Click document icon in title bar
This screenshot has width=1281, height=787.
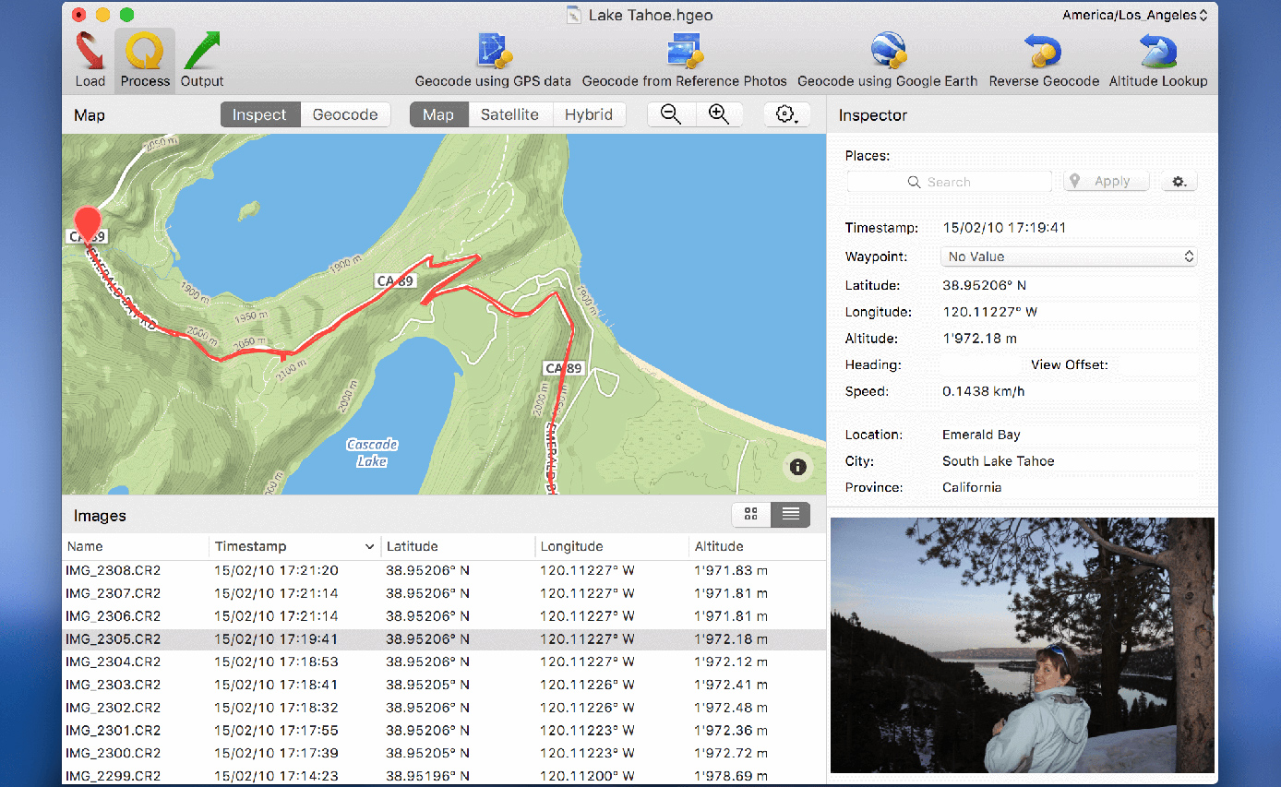click(574, 15)
